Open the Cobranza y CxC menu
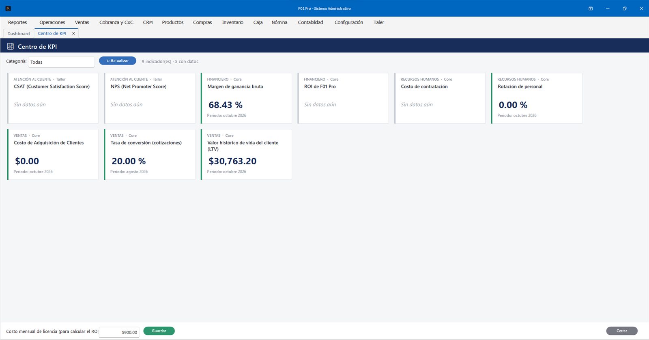The width and height of the screenshot is (649, 340). click(116, 22)
